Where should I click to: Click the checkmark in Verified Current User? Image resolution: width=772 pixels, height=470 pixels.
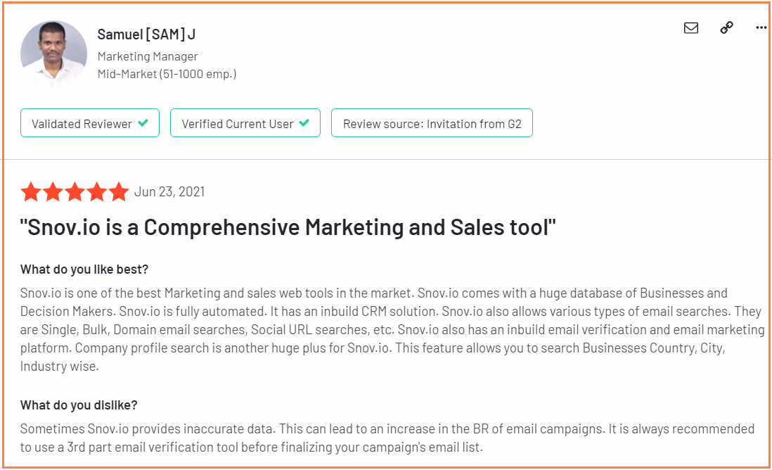tap(304, 122)
